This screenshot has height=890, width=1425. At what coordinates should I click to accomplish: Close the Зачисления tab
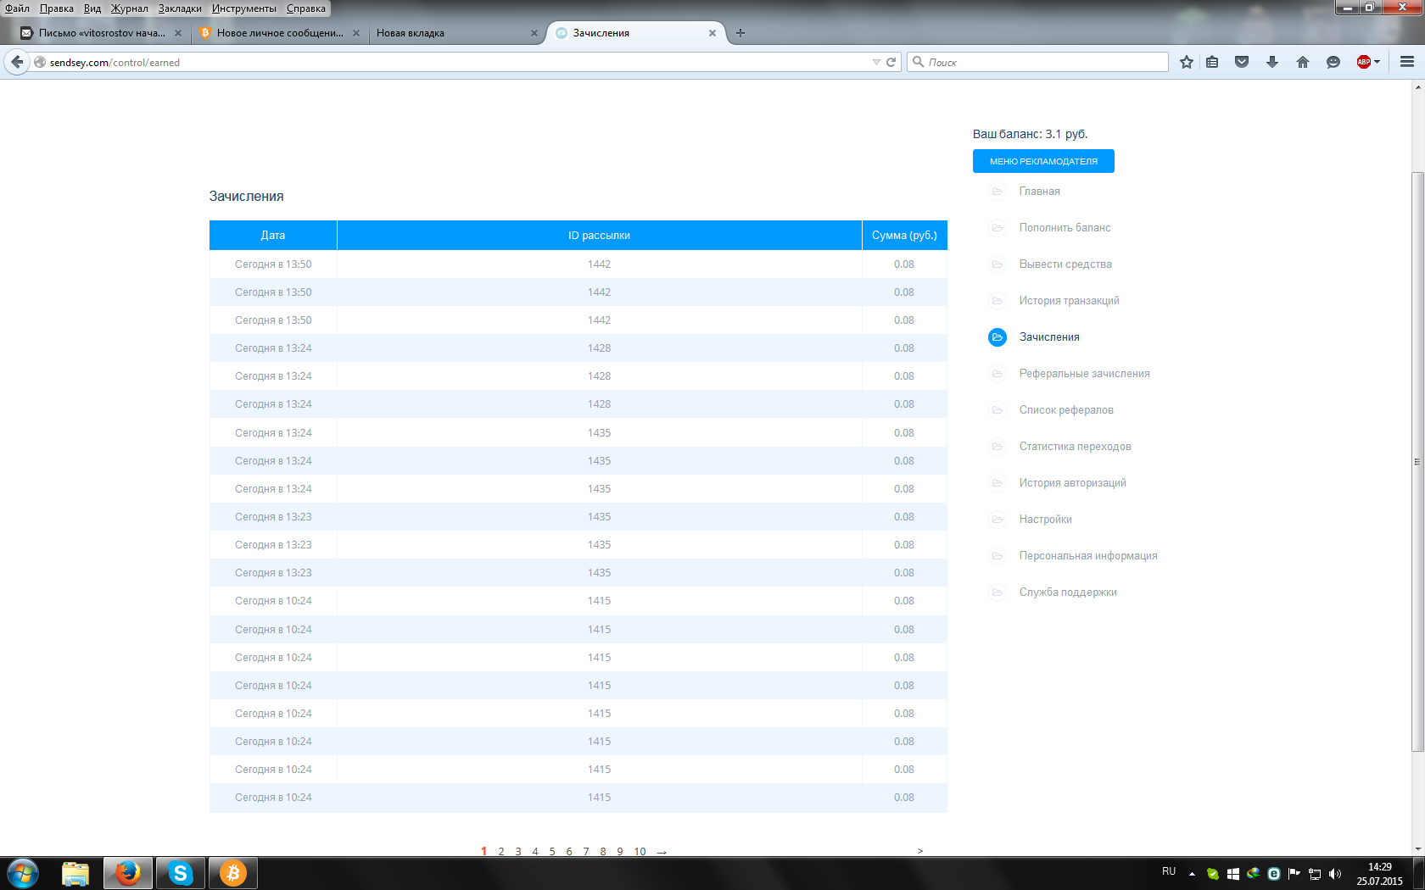(x=712, y=33)
